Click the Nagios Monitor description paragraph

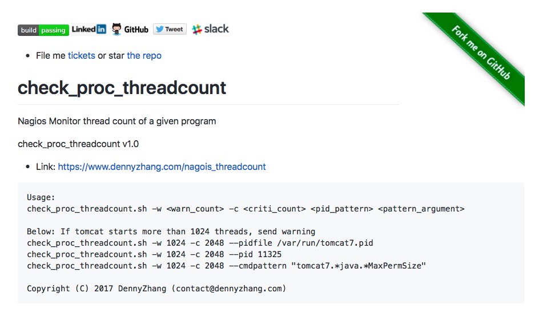tap(116, 121)
